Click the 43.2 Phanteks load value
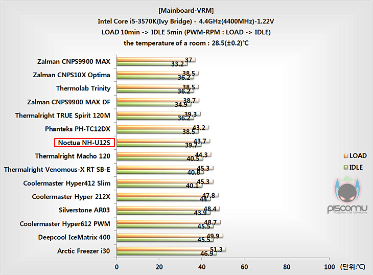This screenshot has height=275, width=373. click(199, 128)
